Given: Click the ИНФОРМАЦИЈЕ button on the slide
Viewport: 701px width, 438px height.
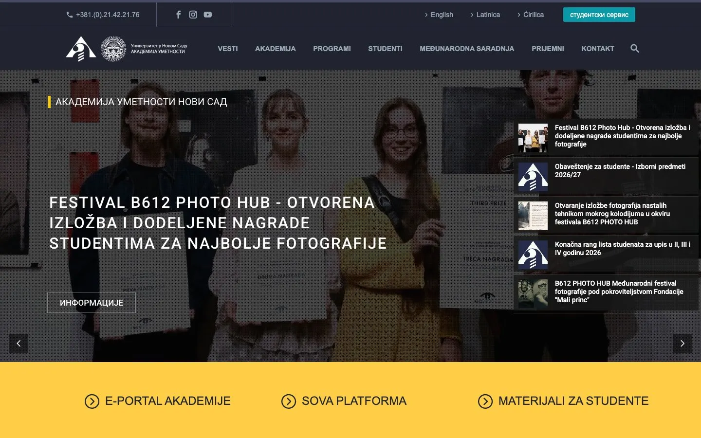Looking at the screenshot, I should [x=92, y=303].
